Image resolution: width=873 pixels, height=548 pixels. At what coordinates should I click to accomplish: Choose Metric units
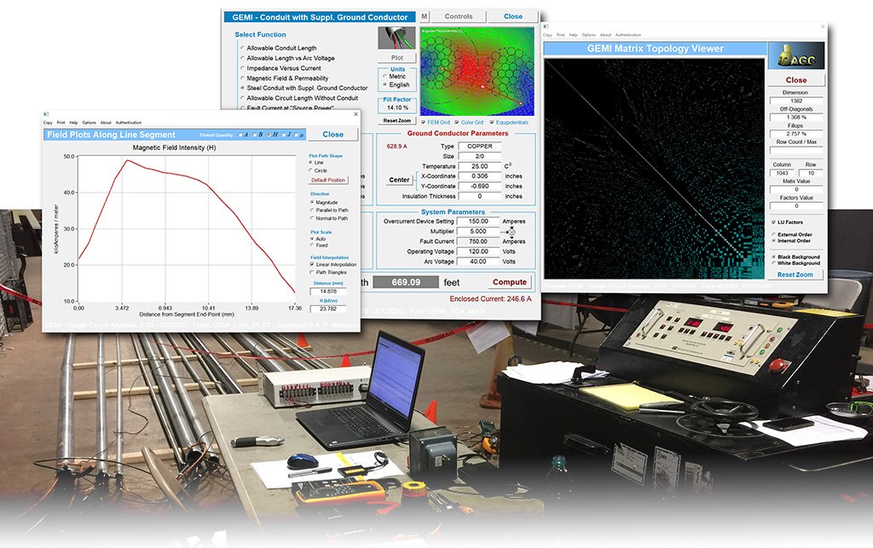tap(384, 77)
